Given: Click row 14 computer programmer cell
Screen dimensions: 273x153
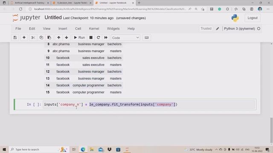Looking at the screenshot, I should point(88,85).
